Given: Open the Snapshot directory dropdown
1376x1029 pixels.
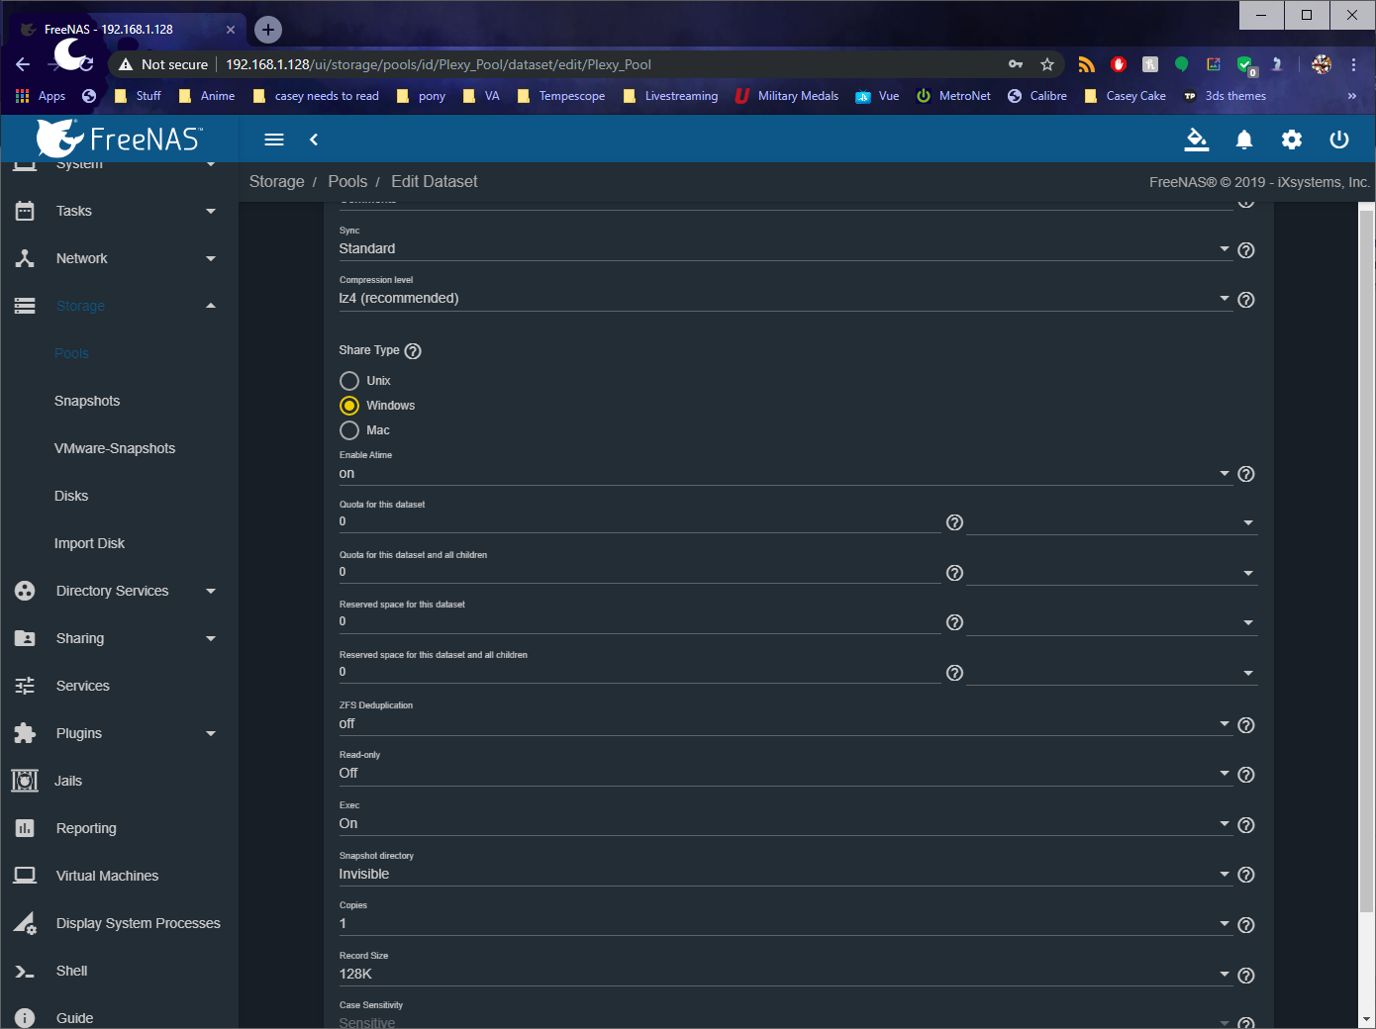Looking at the screenshot, I should point(785,874).
